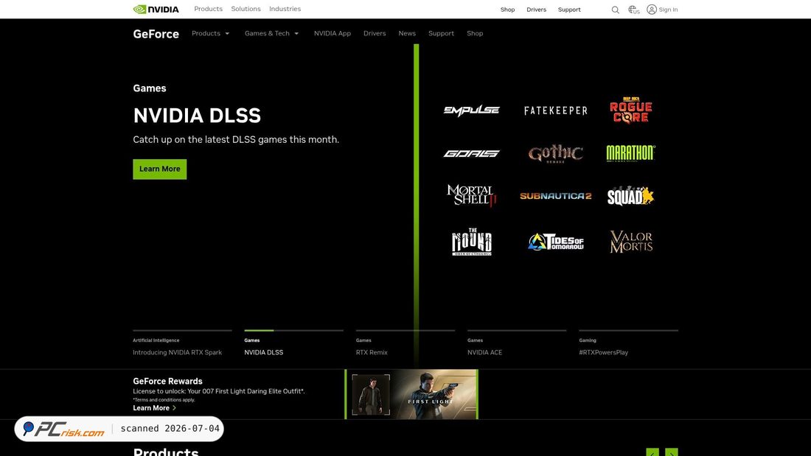Screen dimensions: 811x456
Task: Switch to Introducing NVIDIA RTX Spark slide
Action: (177, 352)
